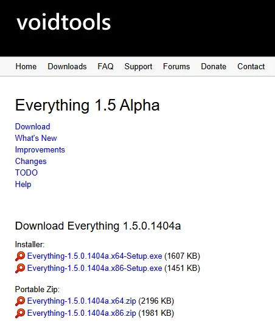Image resolution: width=275 pixels, height=331 pixels.
Task: Visit the Forums page
Action: click(176, 66)
